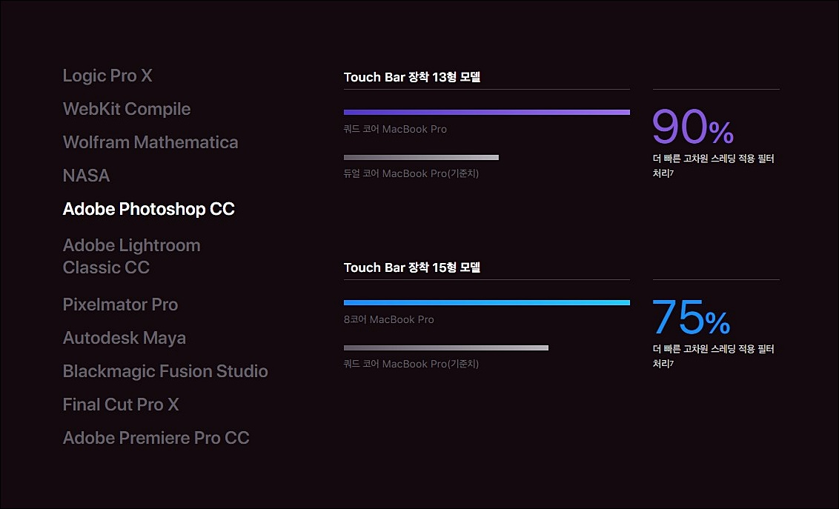Click the '듀얼 코어 MacBook Pro(기준치)' label
Image resolution: width=839 pixels, height=509 pixels.
411,173
